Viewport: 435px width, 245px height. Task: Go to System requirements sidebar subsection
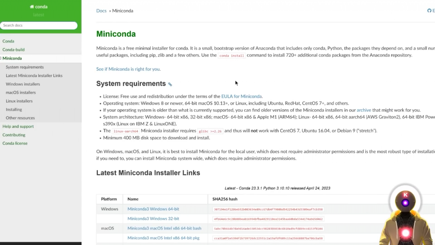coord(25,67)
